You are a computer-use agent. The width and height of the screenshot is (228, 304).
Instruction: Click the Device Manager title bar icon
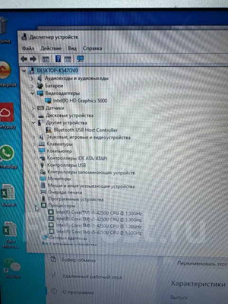tap(24, 37)
